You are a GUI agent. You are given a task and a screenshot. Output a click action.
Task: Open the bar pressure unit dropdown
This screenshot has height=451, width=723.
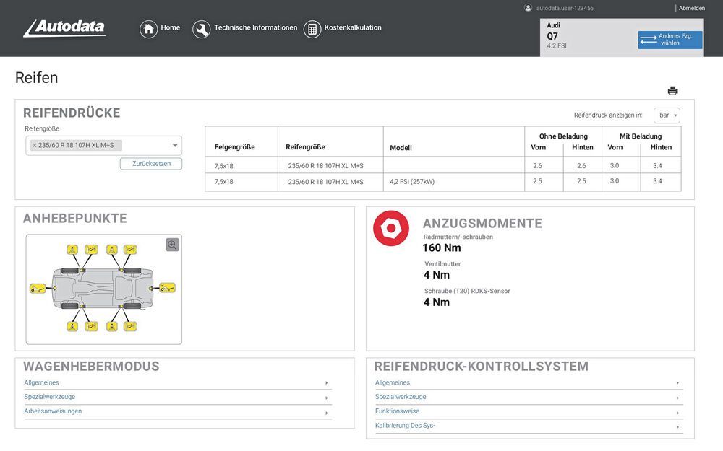click(667, 115)
